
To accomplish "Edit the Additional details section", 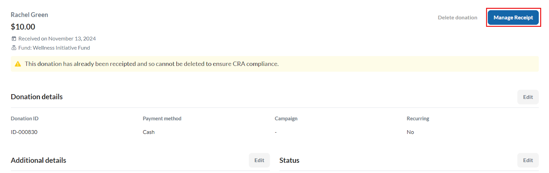I will pos(259,160).
